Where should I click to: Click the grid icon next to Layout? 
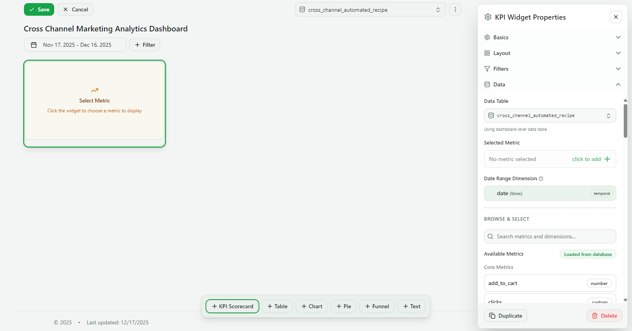487,53
